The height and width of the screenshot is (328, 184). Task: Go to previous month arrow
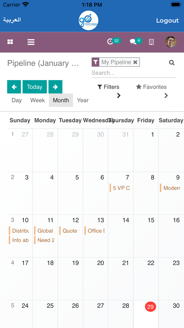click(x=14, y=87)
